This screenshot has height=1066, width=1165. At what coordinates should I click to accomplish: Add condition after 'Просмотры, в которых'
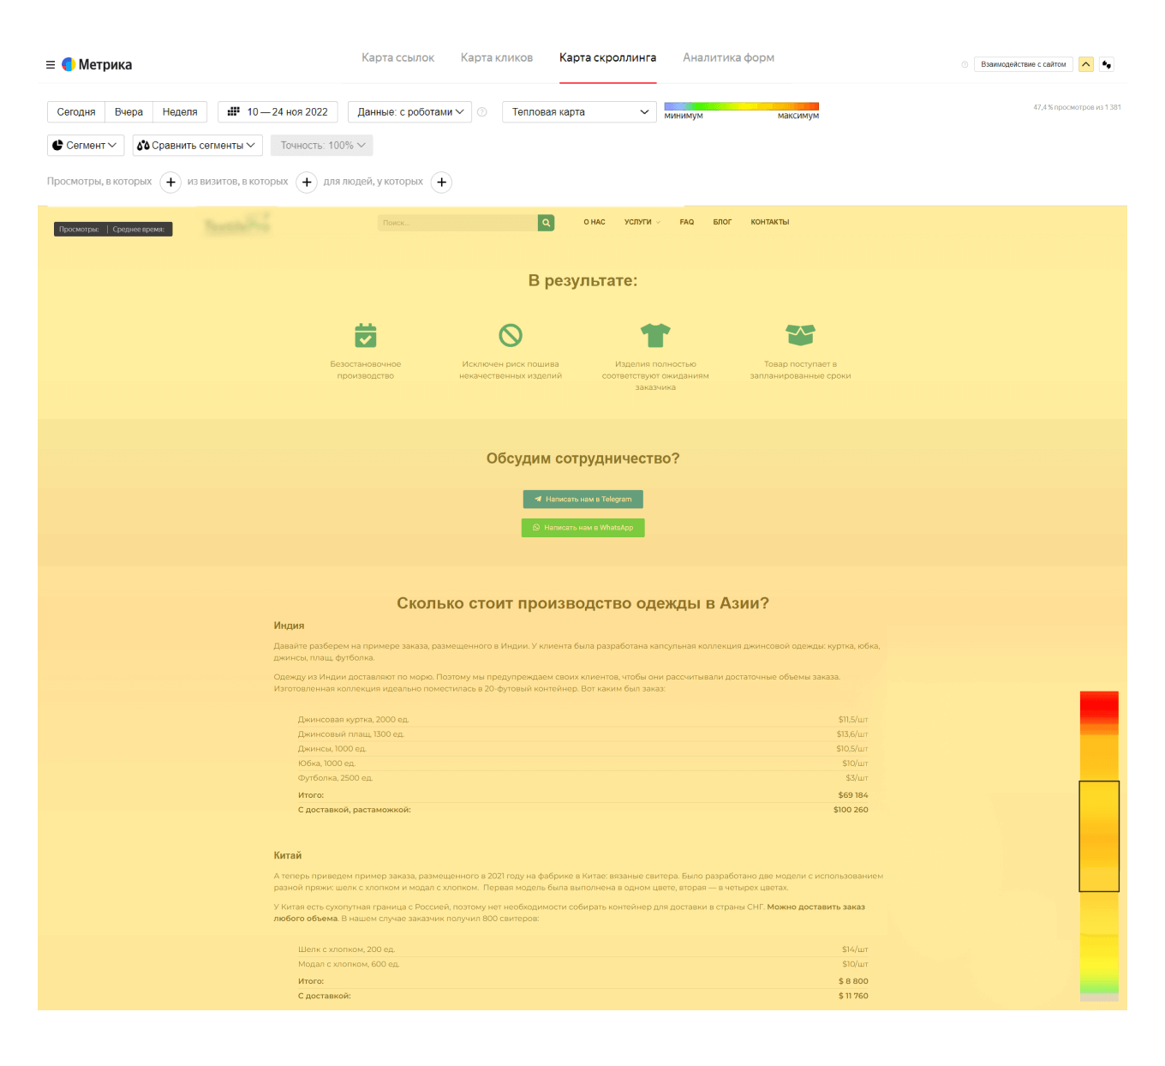point(170,183)
